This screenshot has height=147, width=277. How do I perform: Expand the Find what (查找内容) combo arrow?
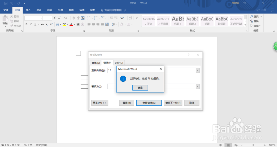point(198,70)
